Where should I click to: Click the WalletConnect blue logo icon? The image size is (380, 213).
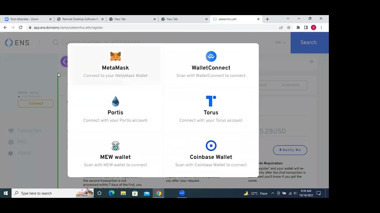tap(211, 56)
